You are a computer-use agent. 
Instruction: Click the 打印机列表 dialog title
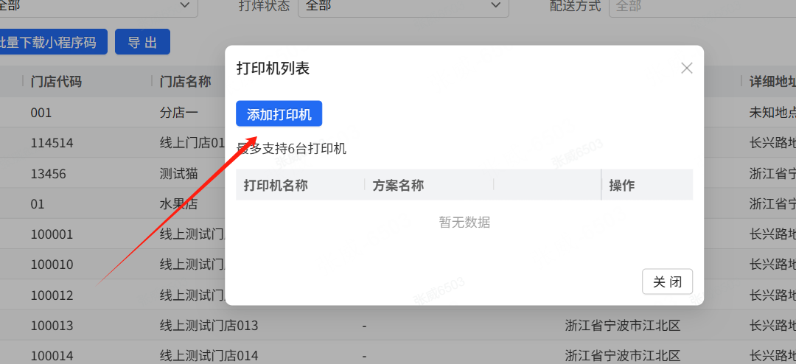273,69
